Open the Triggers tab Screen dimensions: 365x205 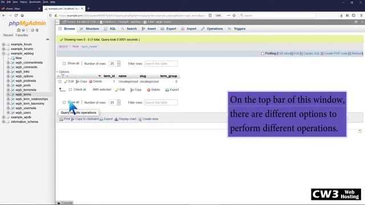pyautogui.click(x=237, y=29)
